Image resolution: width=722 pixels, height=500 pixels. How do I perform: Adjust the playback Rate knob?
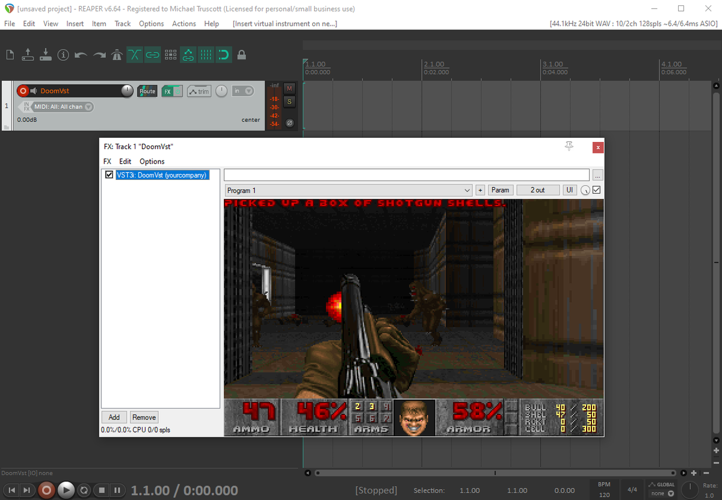[690, 490]
